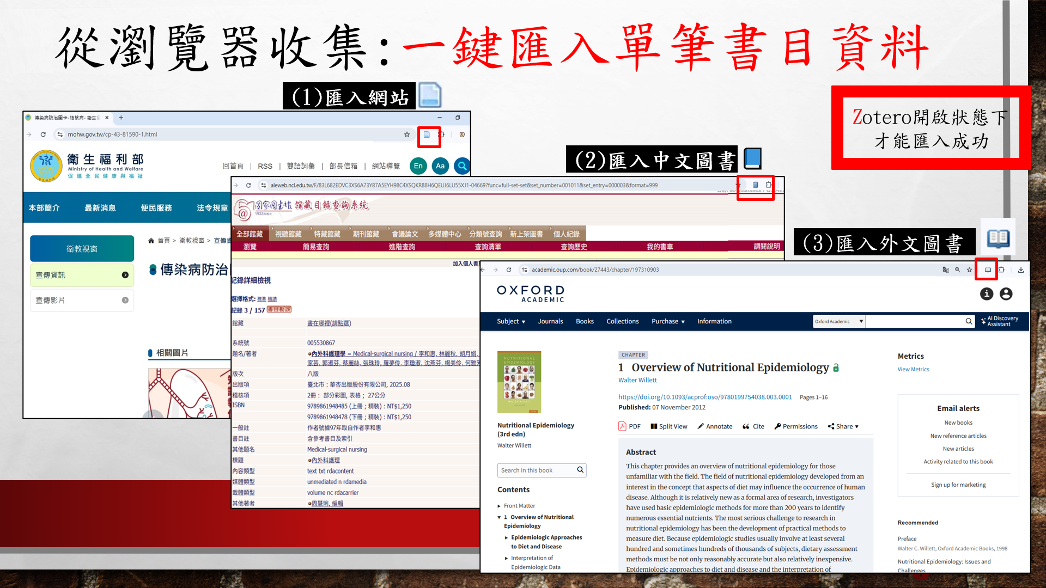This screenshot has height=588, width=1046.
Task: Open Oxford Academic info circle icon
Action: [987, 294]
